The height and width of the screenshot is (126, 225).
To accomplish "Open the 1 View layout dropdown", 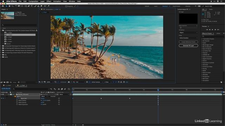I will point(108,82).
